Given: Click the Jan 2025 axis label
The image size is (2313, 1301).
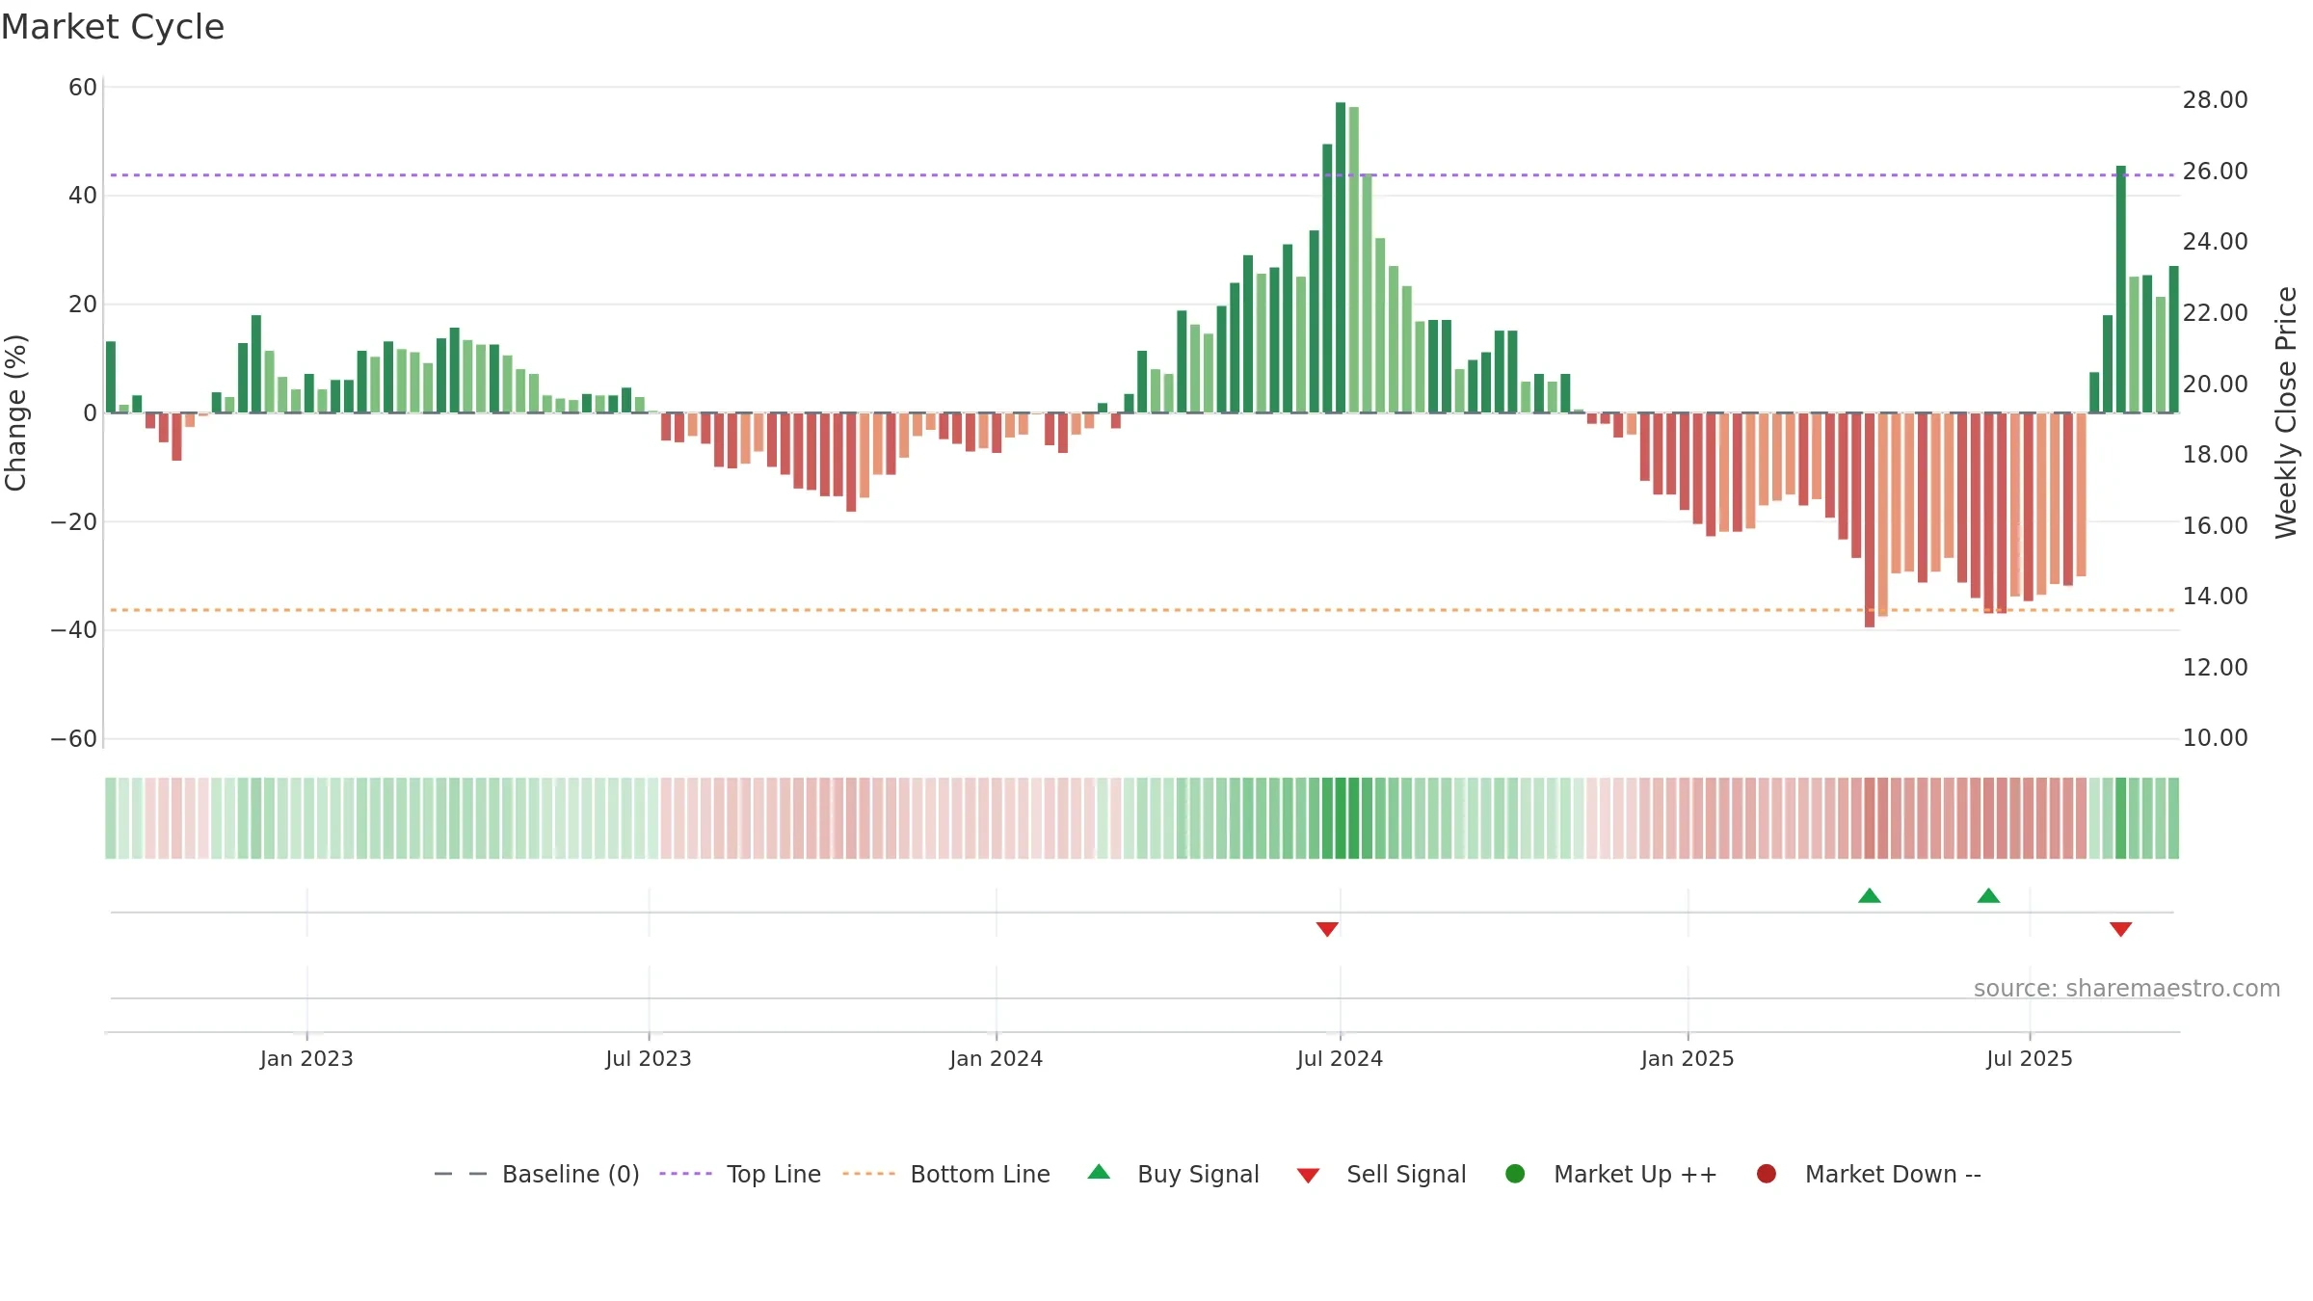Looking at the screenshot, I should click(x=1688, y=1058).
